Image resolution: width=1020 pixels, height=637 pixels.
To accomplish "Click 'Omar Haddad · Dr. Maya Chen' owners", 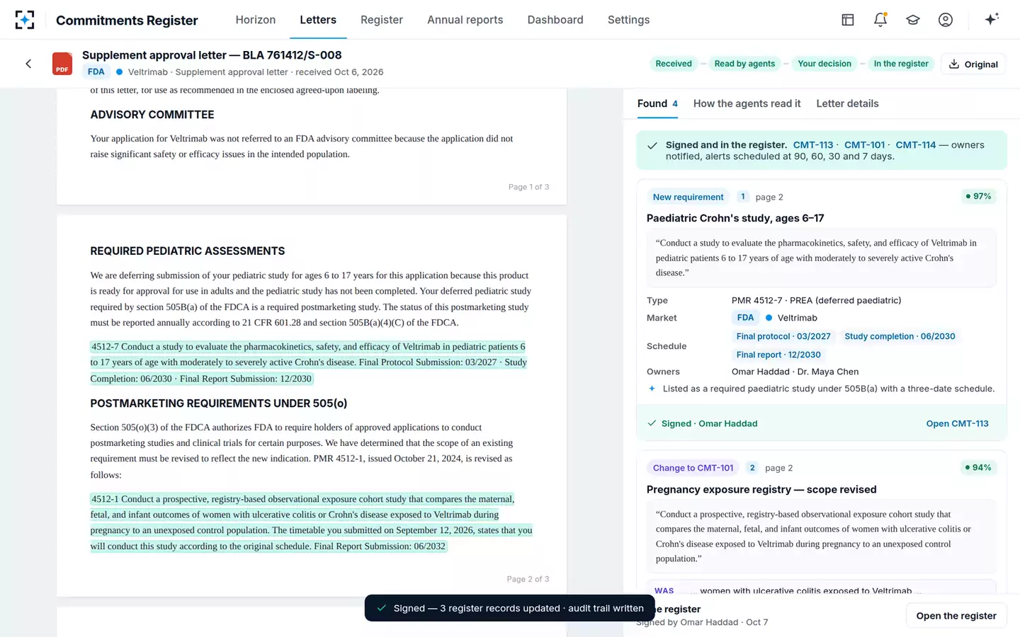I will (795, 372).
